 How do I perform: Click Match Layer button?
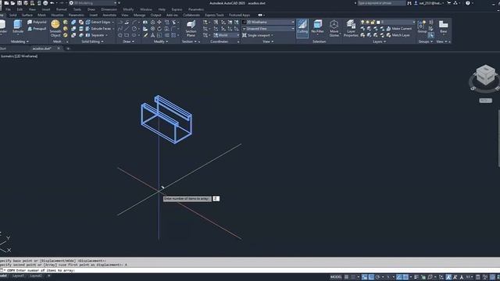coord(398,35)
